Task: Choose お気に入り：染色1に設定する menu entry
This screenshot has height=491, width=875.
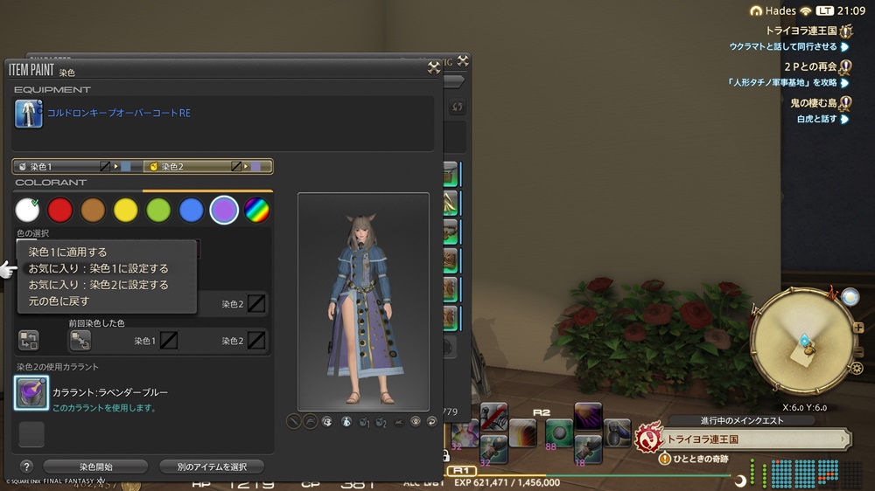Action: (98, 268)
